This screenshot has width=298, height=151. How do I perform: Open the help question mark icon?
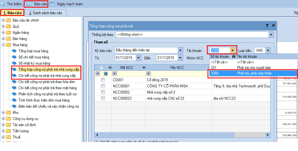click(x=267, y=25)
